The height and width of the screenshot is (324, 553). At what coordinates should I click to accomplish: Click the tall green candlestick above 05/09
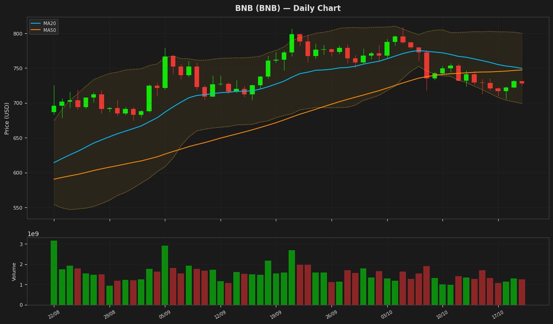pyautogui.click(x=165, y=72)
